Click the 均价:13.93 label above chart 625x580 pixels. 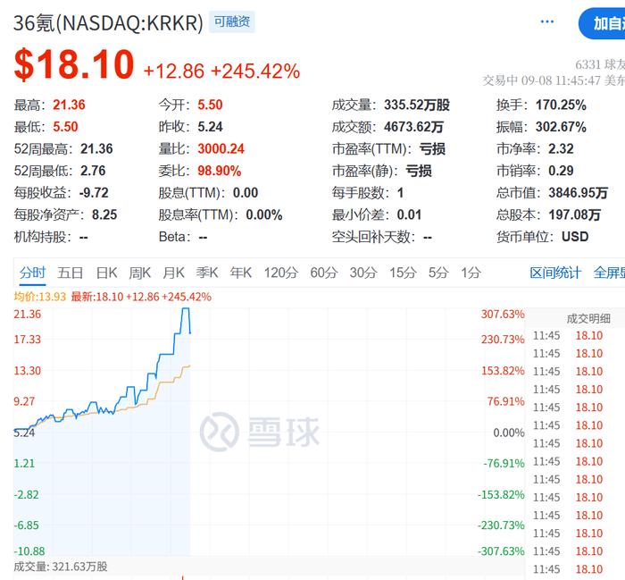pyautogui.click(x=40, y=297)
